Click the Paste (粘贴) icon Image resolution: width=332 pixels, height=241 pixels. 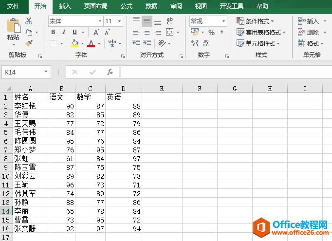(13, 25)
